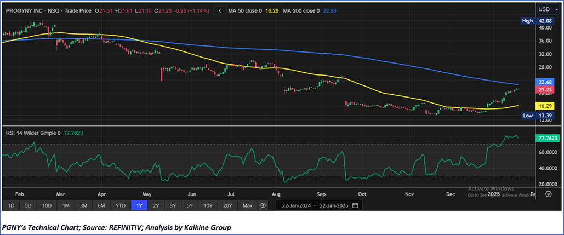564x235 pixels.
Task: Select the YTD time range
Action: (x=120, y=205)
